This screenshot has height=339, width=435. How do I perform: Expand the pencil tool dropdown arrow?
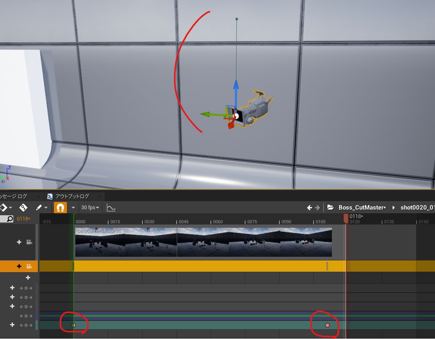click(46, 208)
